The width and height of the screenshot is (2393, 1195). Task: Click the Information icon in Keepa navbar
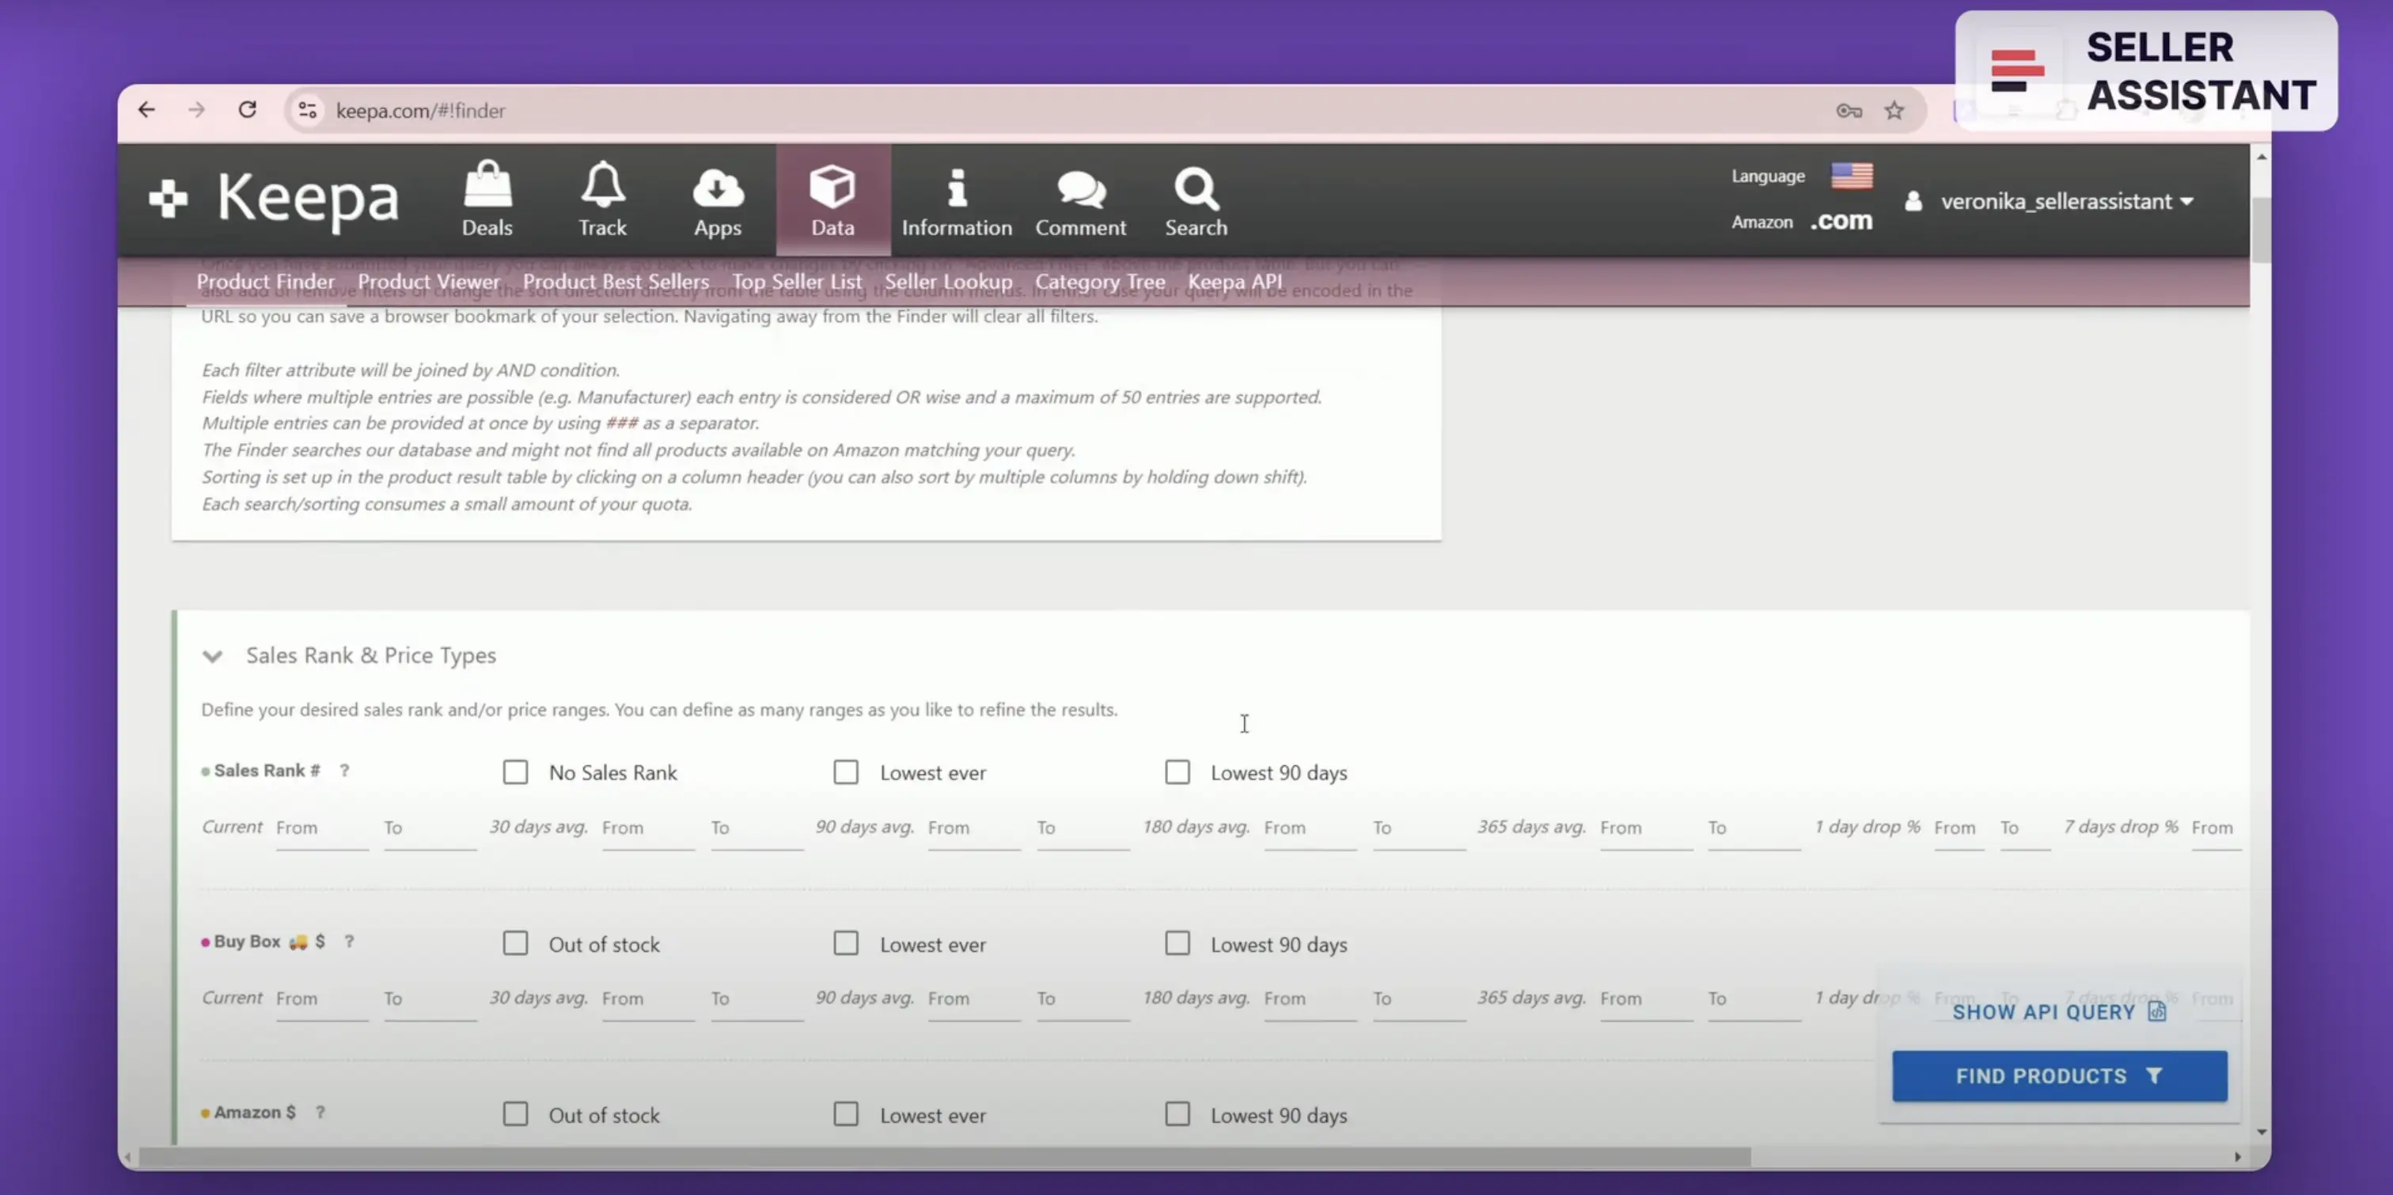(956, 188)
